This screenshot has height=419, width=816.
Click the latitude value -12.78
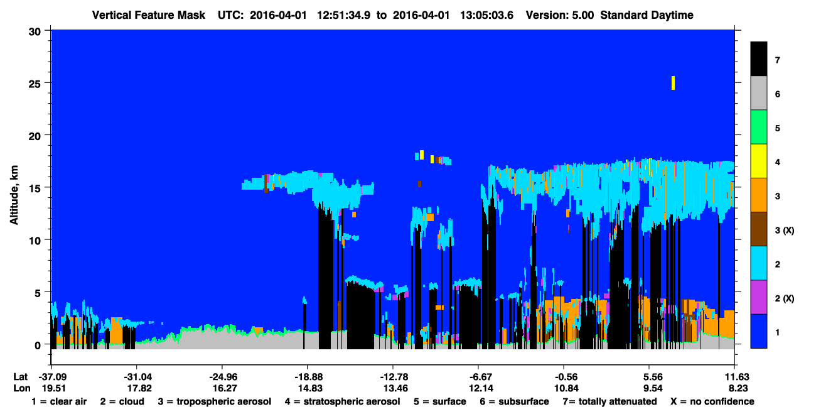(392, 376)
